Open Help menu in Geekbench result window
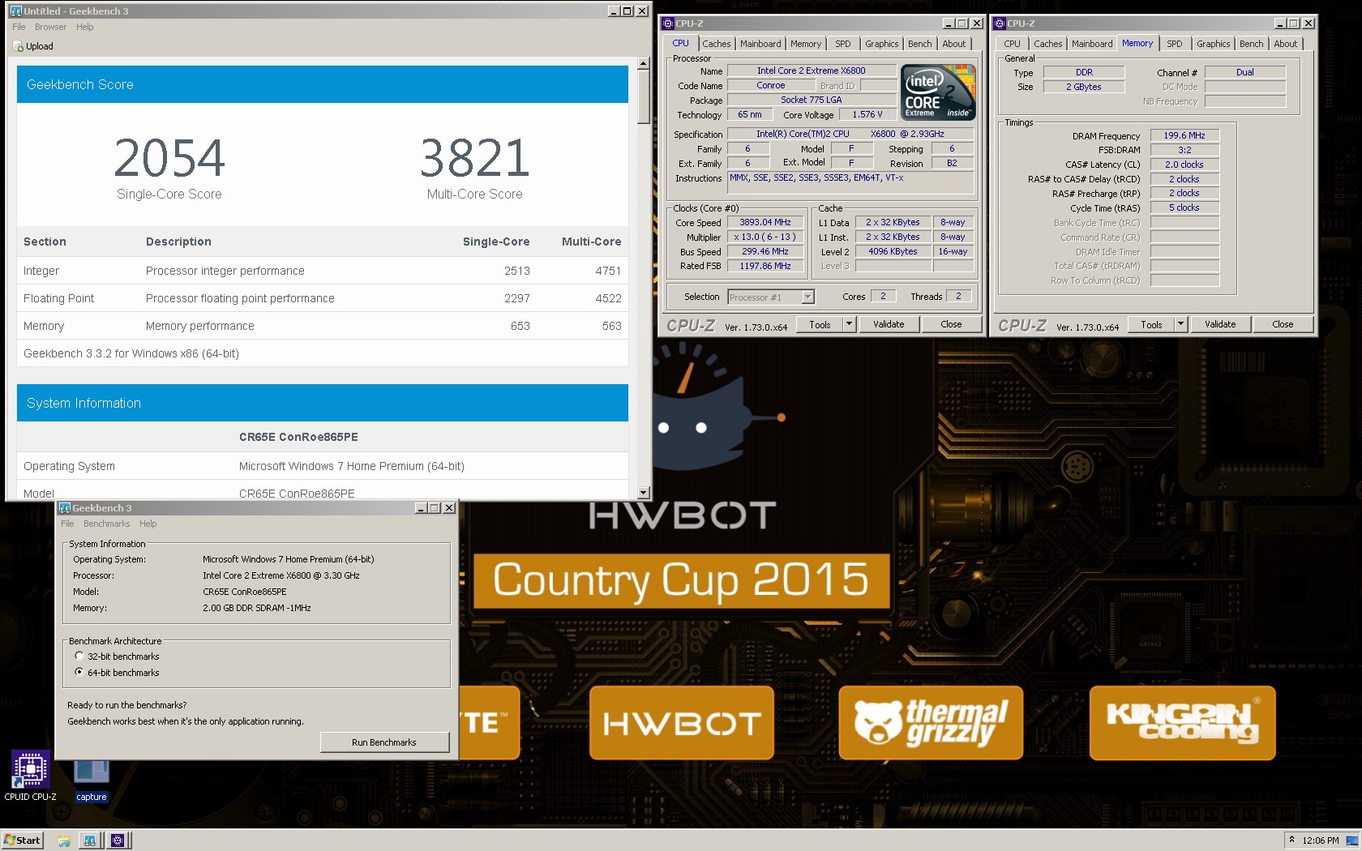1362x851 pixels. click(x=85, y=27)
